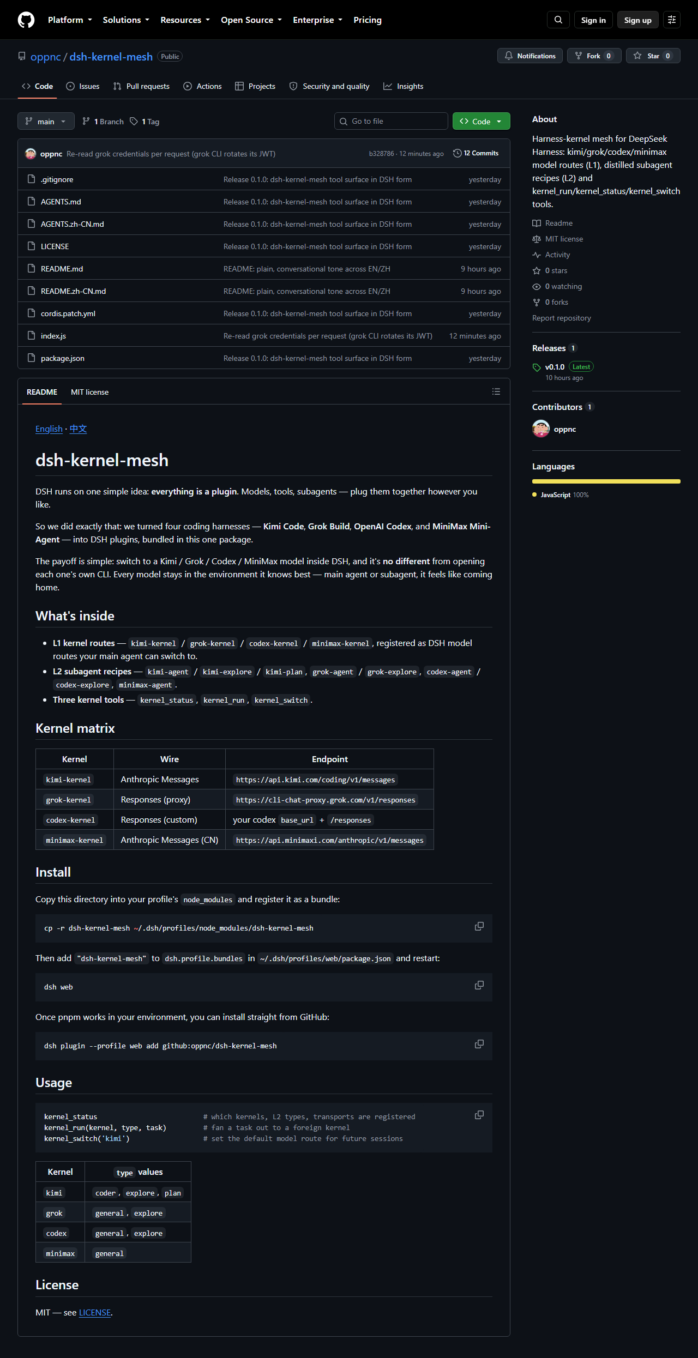The height and width of the screenshot is (1358, 698).
Task: Click the JavaScript language bar
Action: coord(606,481)
